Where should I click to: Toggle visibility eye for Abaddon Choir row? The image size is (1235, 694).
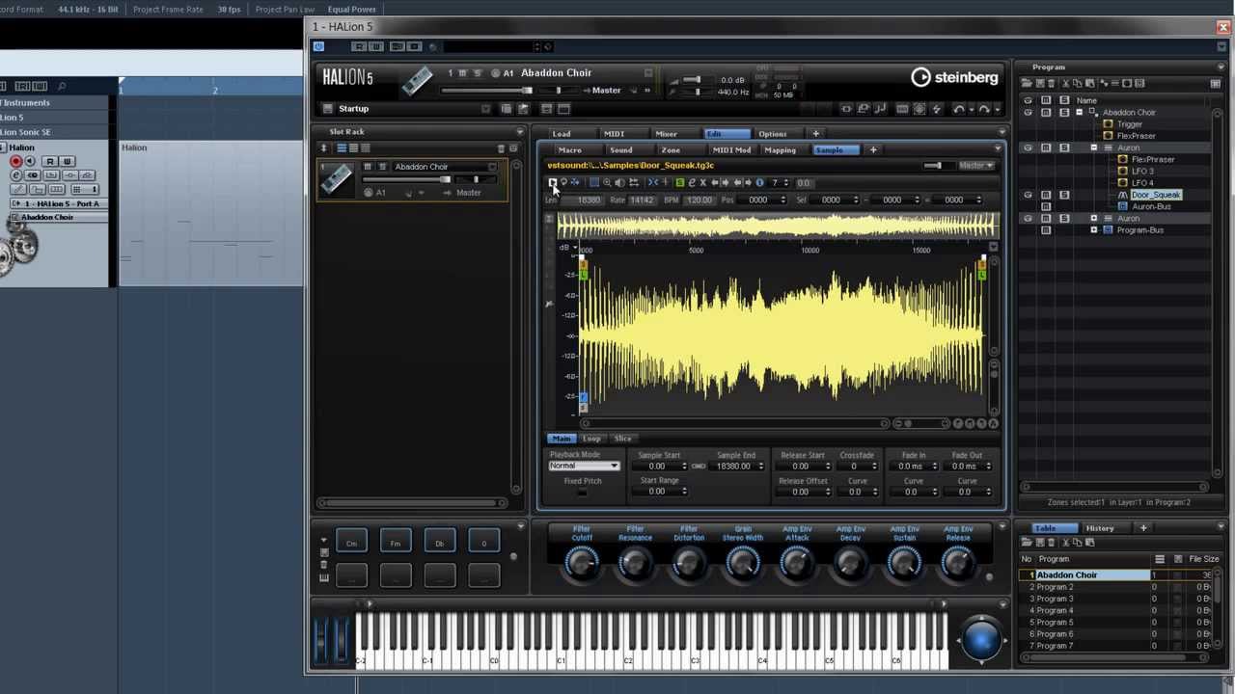point(1028,113)
